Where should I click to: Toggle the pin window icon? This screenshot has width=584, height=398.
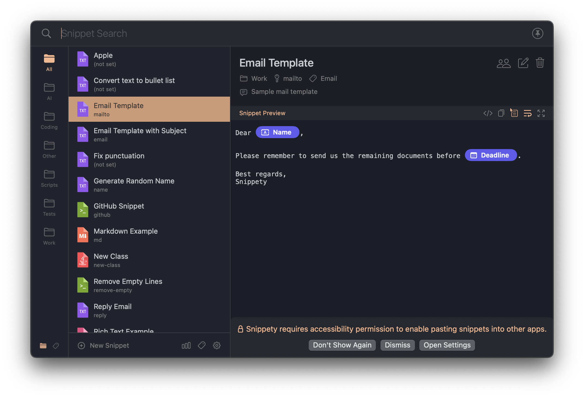538,34
